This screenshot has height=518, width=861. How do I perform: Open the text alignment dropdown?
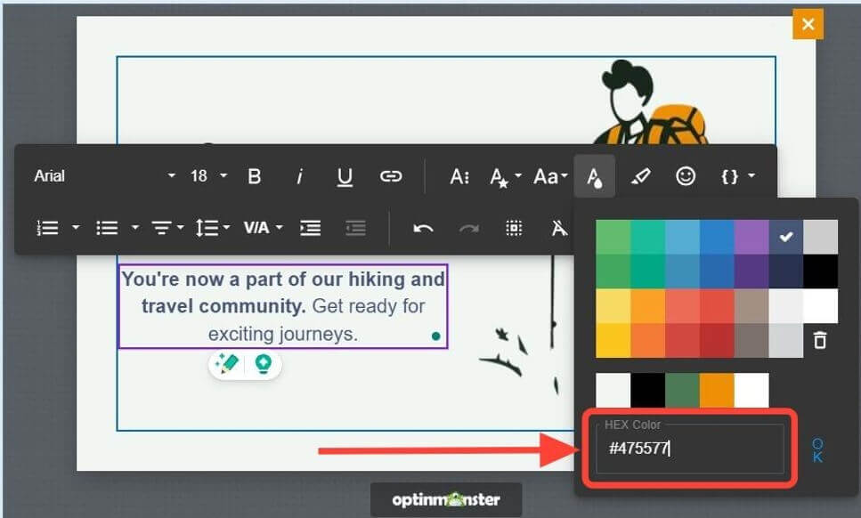166,228
